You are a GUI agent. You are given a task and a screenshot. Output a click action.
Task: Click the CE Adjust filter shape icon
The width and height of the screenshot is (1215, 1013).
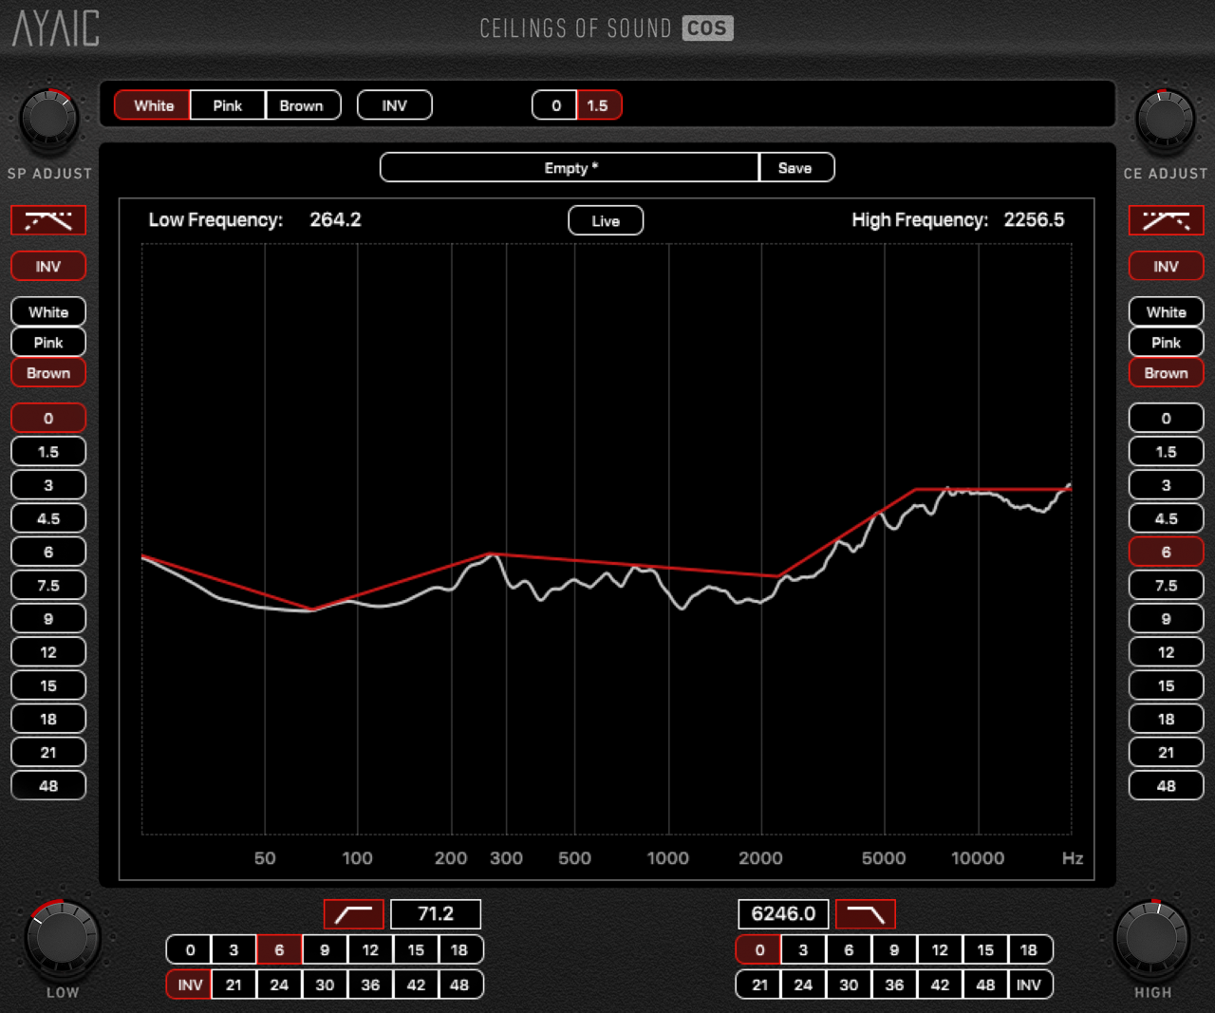pyautogui.click(x=1166, y=220)
